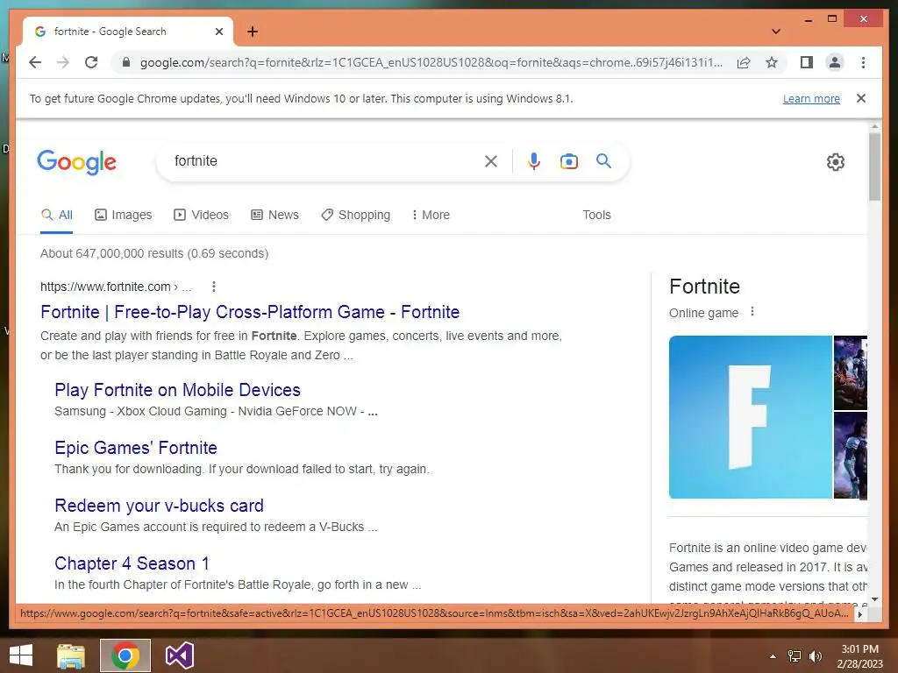The height and width of the screenshot is (673, 898).
Task: Open the Chrome side panel
Action: coord(807,62)
